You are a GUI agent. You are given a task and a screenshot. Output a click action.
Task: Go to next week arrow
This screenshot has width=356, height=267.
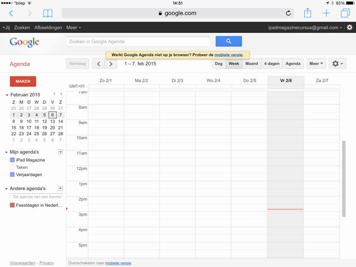pyautogui.click(x=111, y=64)
